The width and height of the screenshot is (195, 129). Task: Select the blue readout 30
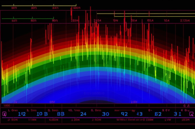105,114
